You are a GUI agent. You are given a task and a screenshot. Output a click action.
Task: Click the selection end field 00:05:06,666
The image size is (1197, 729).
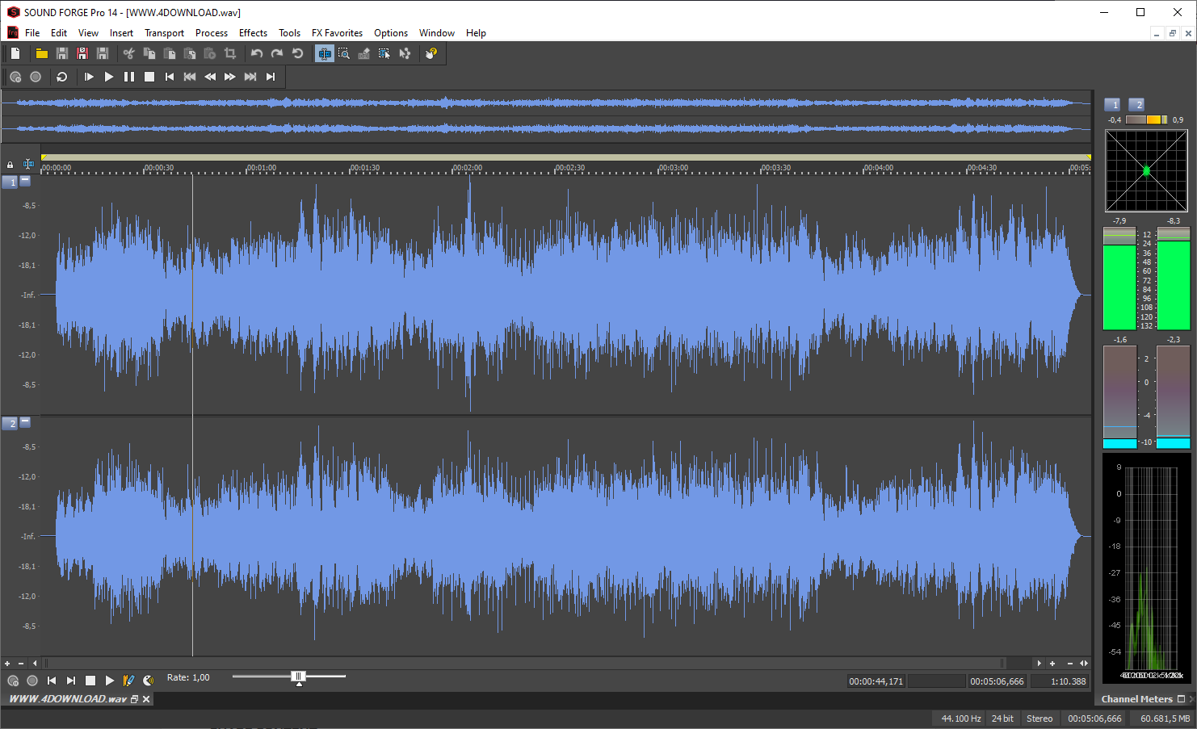[x=997, y=681]
